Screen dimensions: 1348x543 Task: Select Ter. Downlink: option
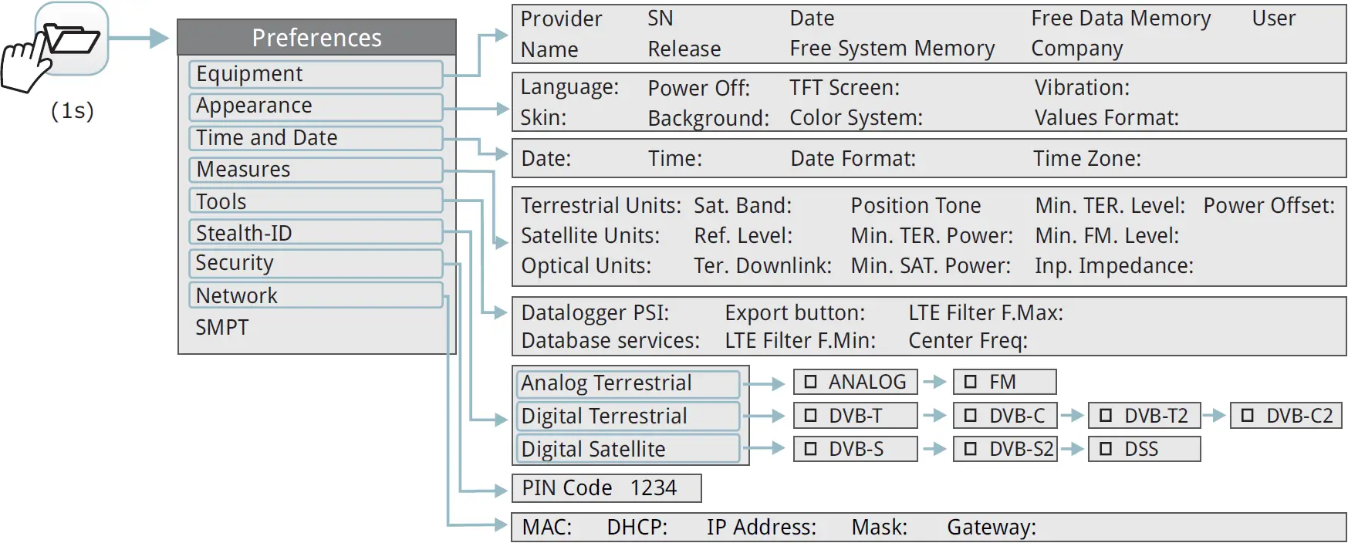tap(763, 266)
